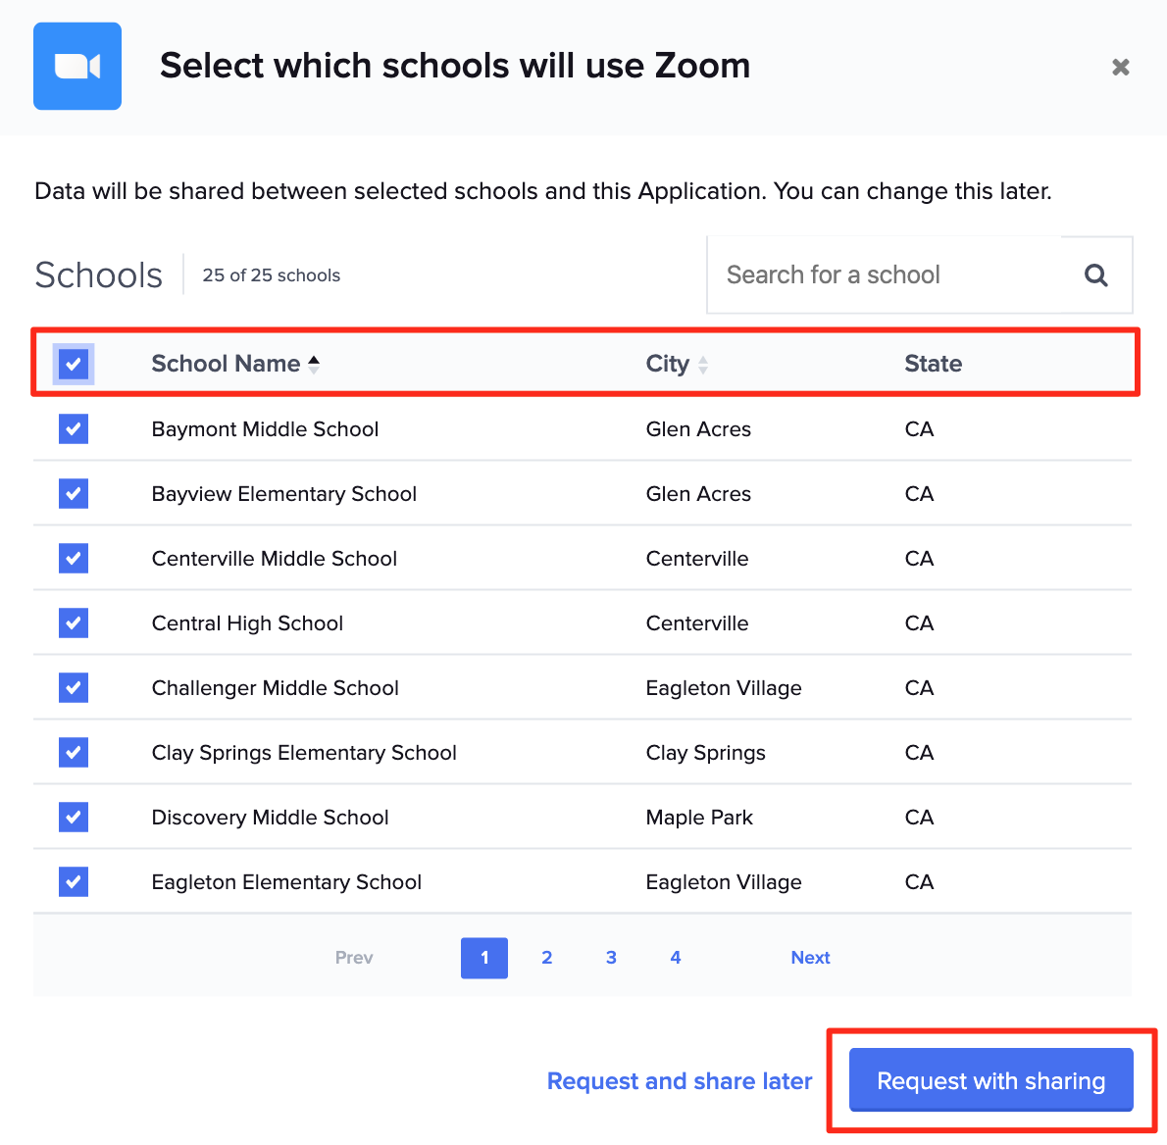Click the Zoom camera app icon

[77, 67]
